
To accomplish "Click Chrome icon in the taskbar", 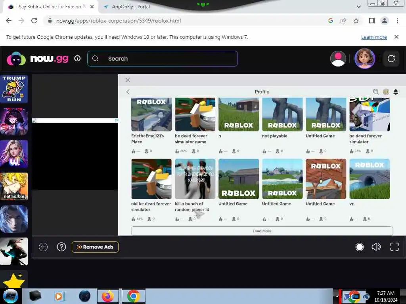I will (133, 296).
